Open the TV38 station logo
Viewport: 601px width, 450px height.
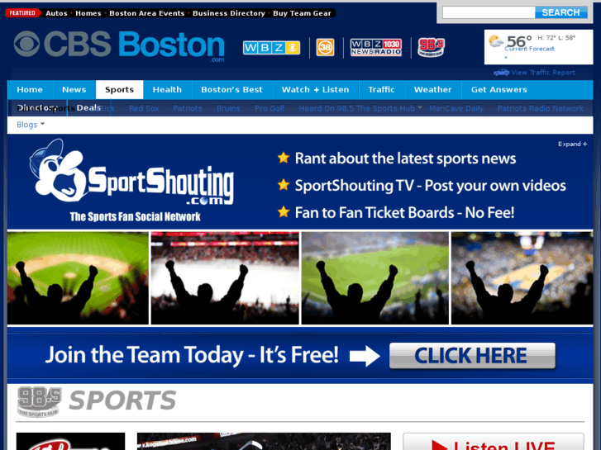325,48
